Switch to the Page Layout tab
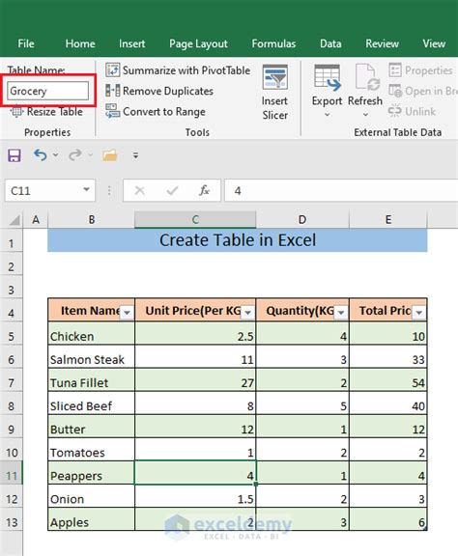The width and height of the screenshot is (458, 556). pos(198,44)
